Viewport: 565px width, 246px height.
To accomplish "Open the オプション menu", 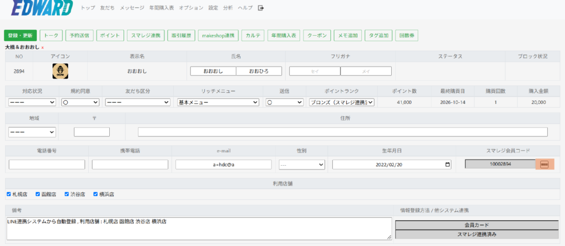I will coord(191,8).
